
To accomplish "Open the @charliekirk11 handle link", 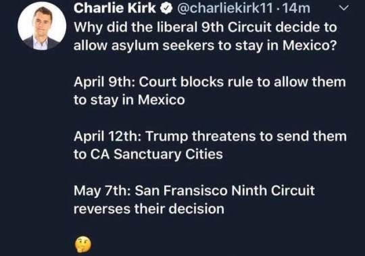I will (x=225, y=9).
